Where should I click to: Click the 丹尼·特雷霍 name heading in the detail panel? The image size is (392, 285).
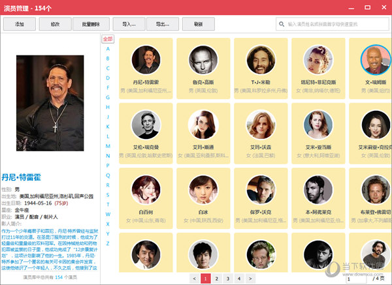[x=22, y=177]
